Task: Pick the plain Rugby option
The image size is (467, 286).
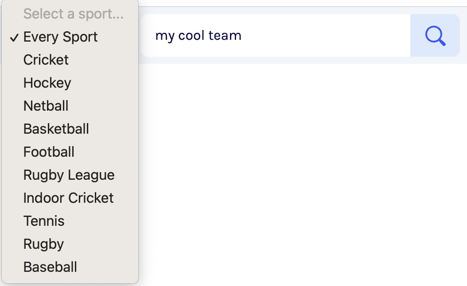Action: (x=70, y=244)
